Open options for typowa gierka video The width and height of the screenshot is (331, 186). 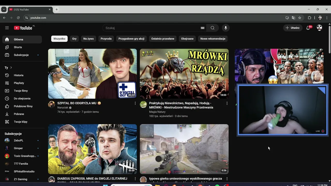point(227,179)
